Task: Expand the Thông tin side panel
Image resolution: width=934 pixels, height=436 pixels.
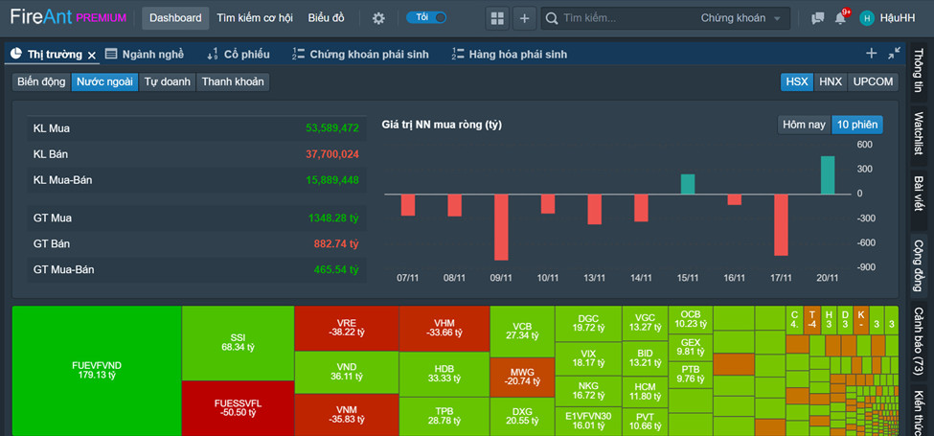Action: click(x=918, y=71)
